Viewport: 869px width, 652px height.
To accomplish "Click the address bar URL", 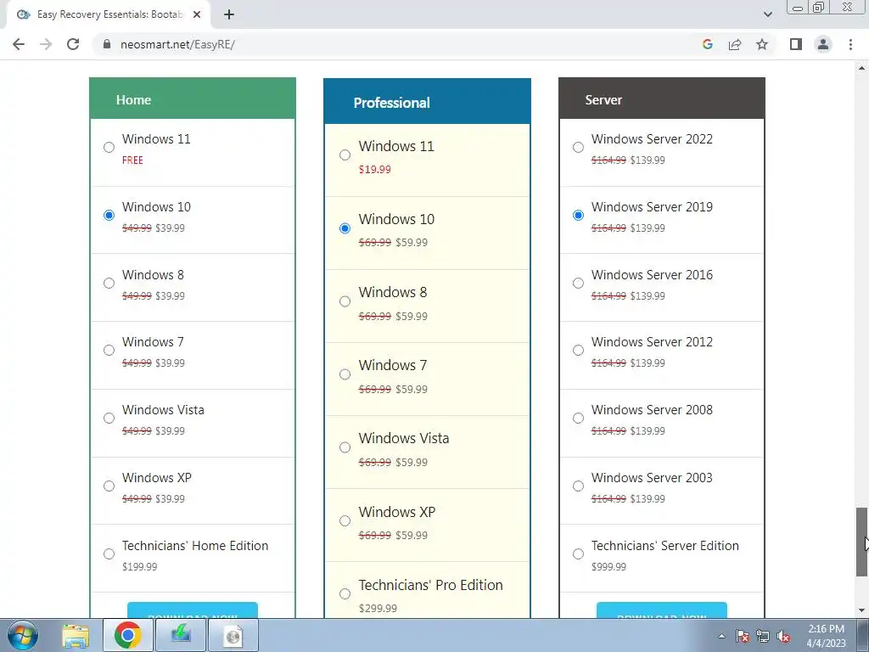I will pos(177,44).
